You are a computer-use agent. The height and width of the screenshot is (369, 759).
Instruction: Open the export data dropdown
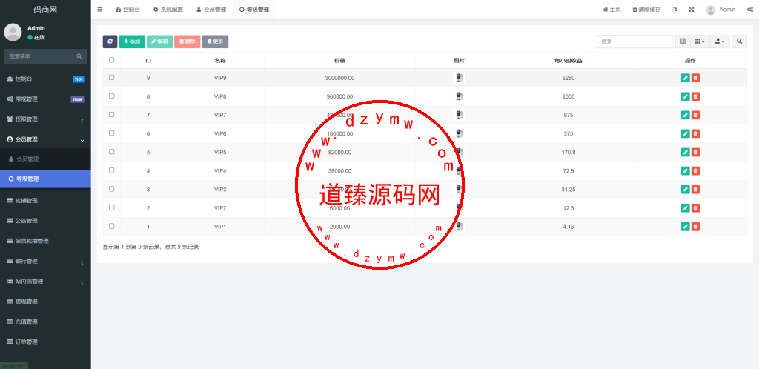point(720,41)
